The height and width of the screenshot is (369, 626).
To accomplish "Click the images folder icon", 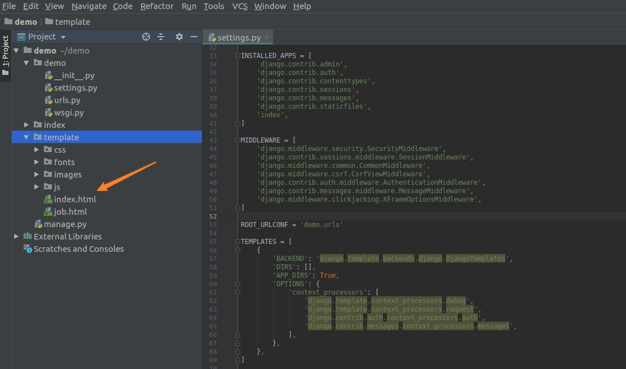I will coord(48,174).
